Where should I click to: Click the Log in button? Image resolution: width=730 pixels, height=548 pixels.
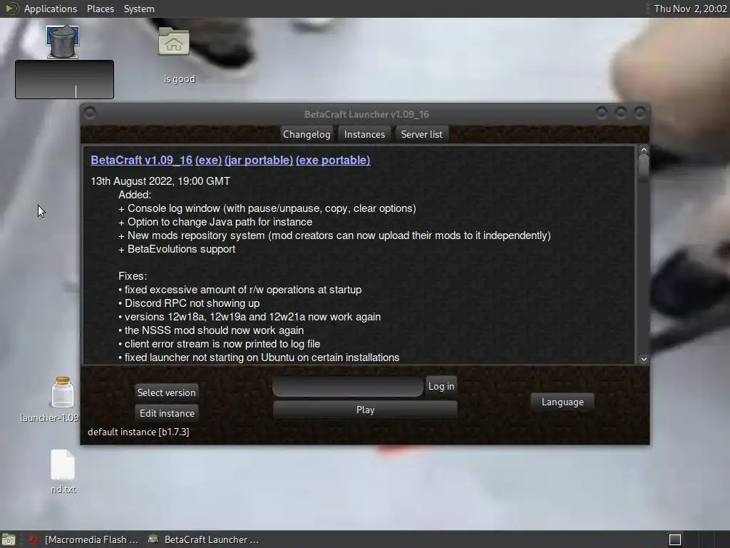point(441,386)
